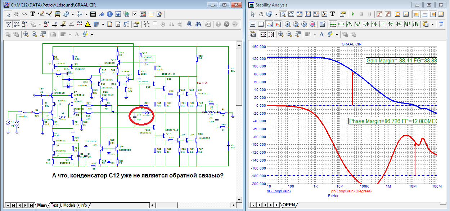Zoom in on the schematic window
Screen dimensions: 450x211
tap(26, 34)
